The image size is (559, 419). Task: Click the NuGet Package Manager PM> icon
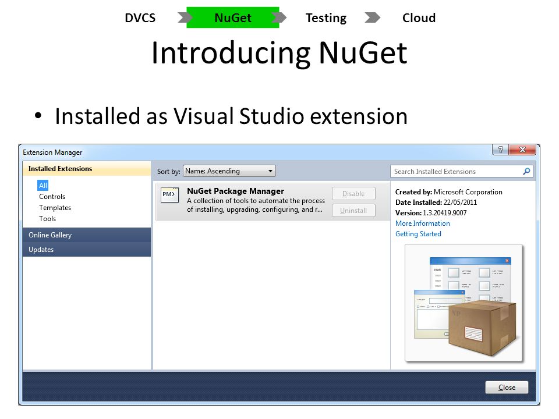[169, 195]
